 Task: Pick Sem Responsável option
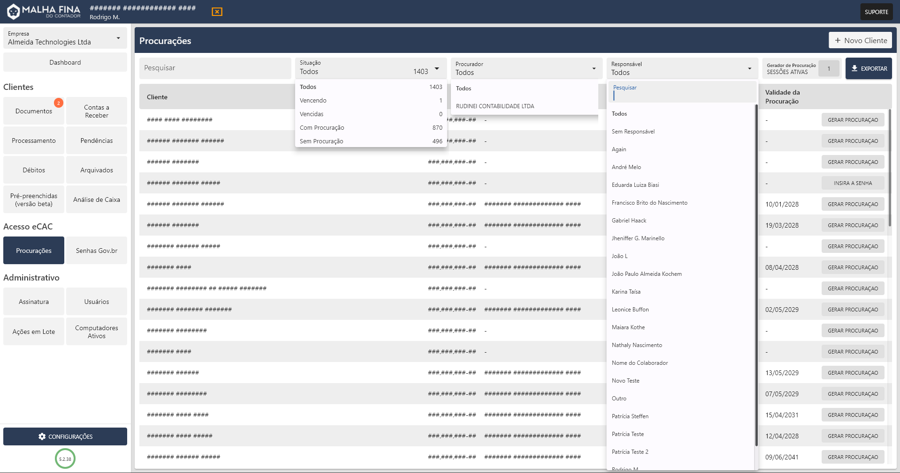click(633, 132)
